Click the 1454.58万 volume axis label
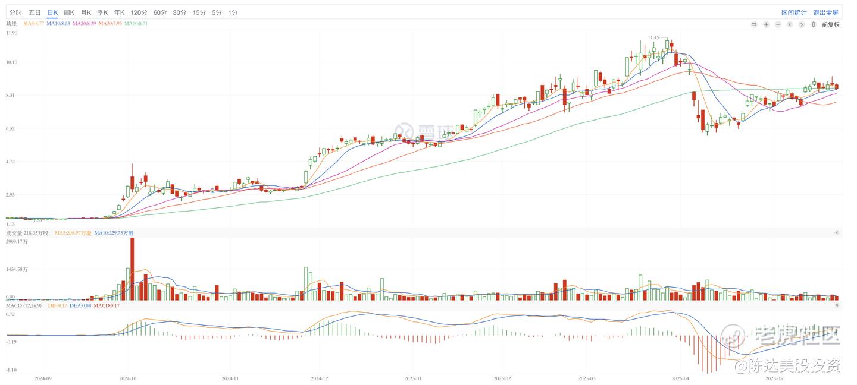Screen dimensions: 857x385 coord(17,270)
